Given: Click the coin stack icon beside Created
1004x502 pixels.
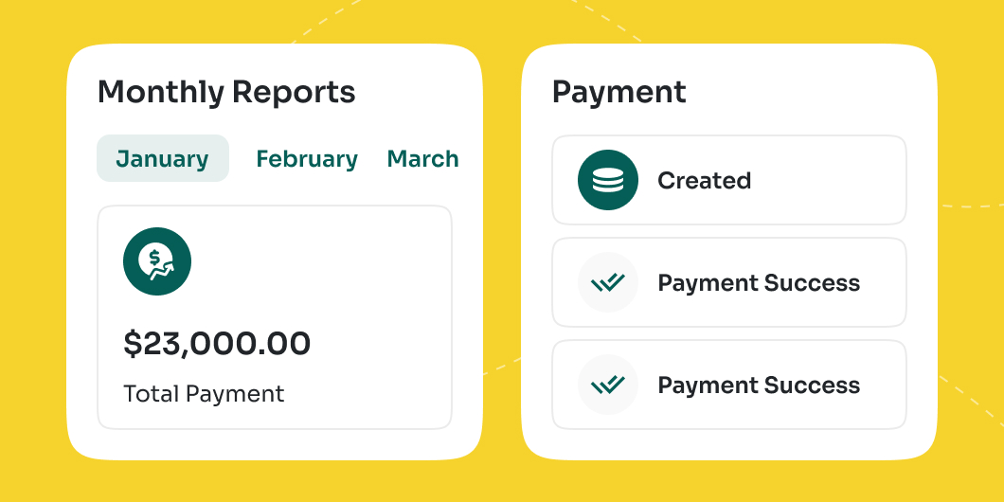Looking at the screenshot, I should tap(608, 180).
